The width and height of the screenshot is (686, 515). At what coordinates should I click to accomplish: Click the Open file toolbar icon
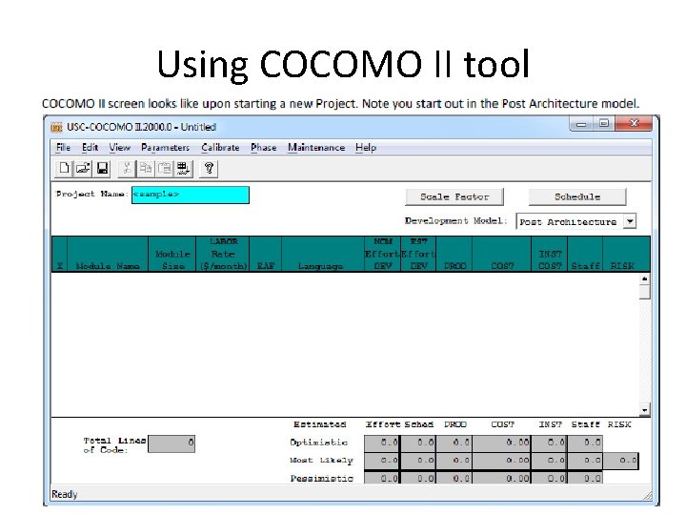click(x=83, y=169)
